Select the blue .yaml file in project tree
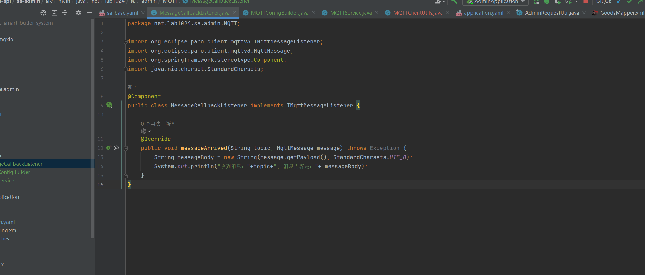Image resolution: width=645 pixels, height=275 pixels. pyautogui.click(x=7, y=222)
